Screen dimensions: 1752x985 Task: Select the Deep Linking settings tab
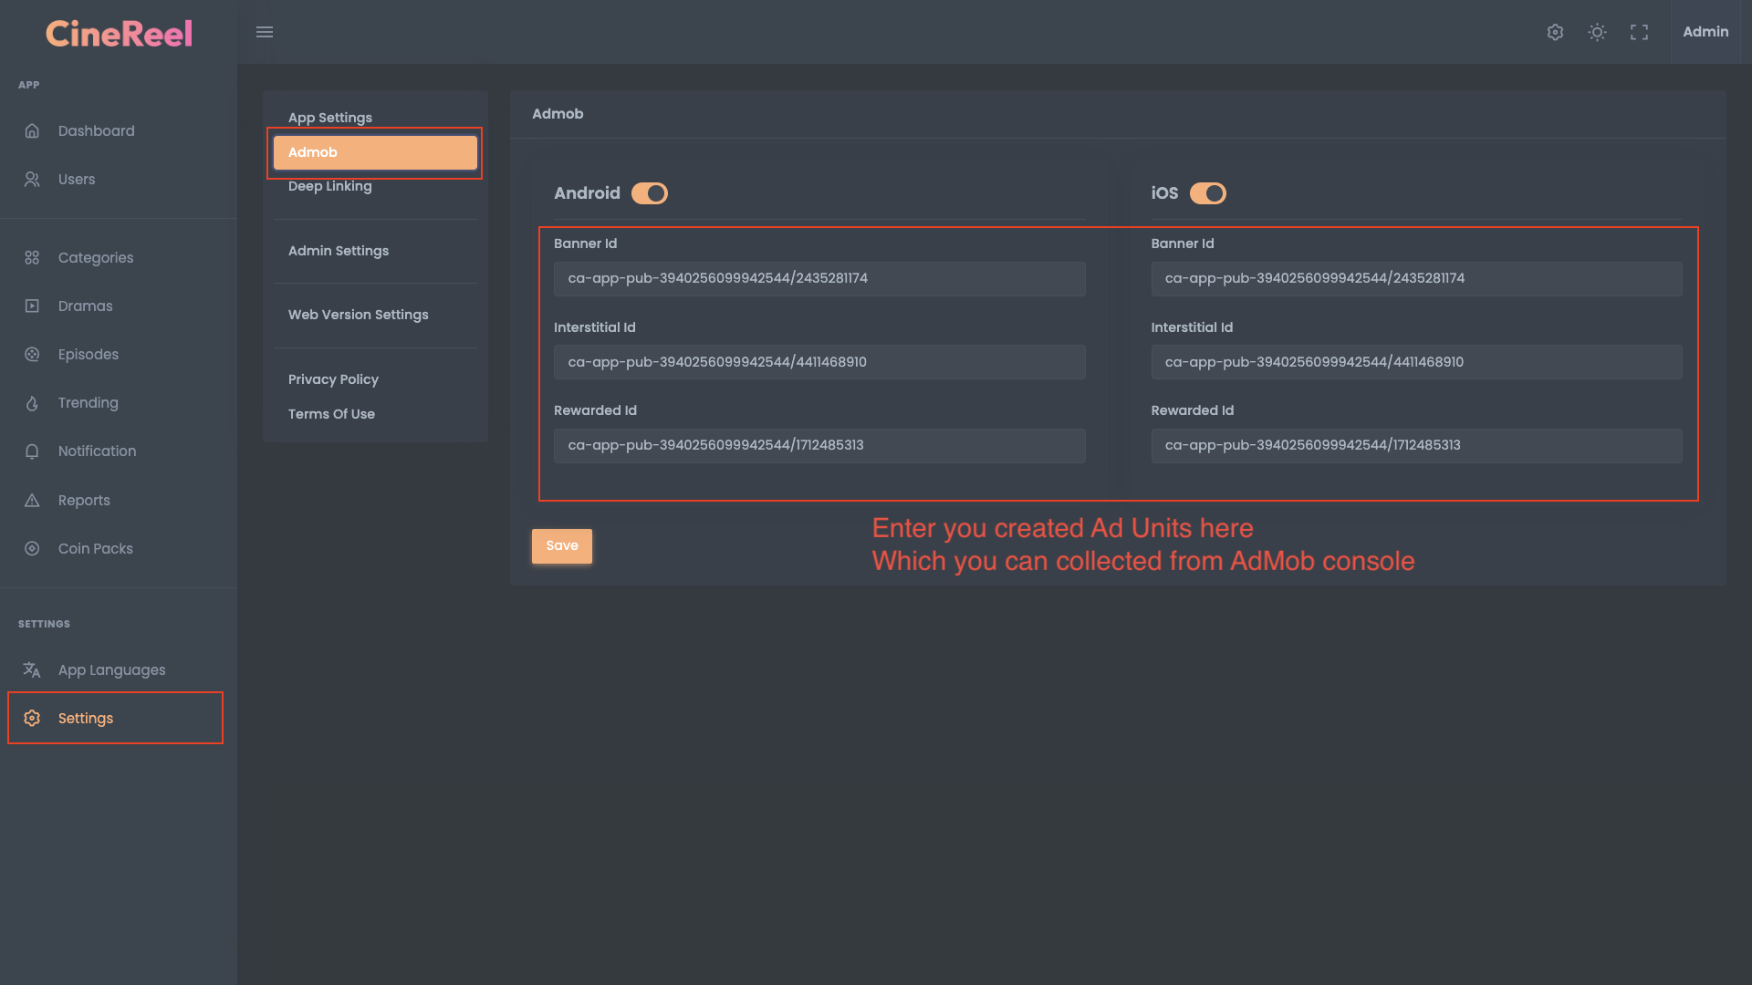point(329,186)
